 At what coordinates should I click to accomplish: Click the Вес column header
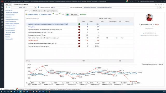[84, 21]
